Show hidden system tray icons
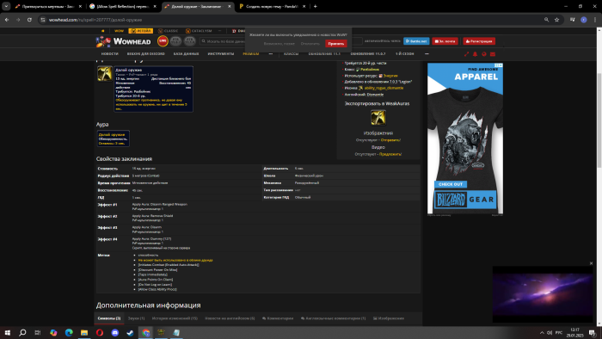 pos(542,332)
